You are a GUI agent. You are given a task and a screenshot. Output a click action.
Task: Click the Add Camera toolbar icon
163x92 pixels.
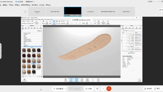click(67, 22)
